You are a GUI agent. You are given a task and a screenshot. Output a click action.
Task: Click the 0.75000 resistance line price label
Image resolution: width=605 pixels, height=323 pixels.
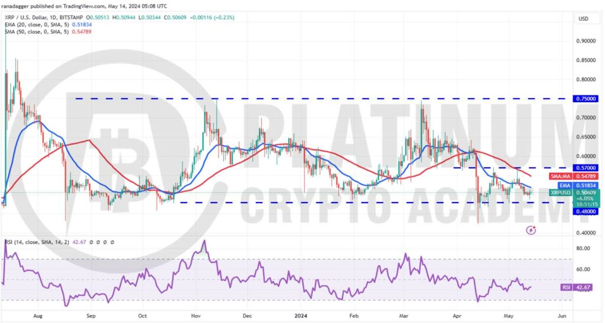point(586,99)
